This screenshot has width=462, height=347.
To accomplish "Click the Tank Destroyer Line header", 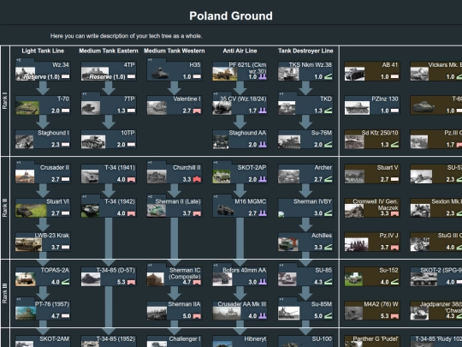I will 305,51.
